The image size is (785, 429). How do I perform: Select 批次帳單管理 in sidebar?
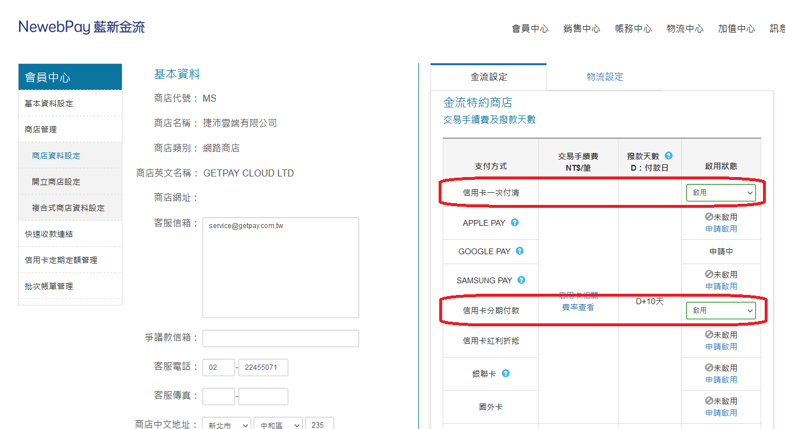point(70,286)
